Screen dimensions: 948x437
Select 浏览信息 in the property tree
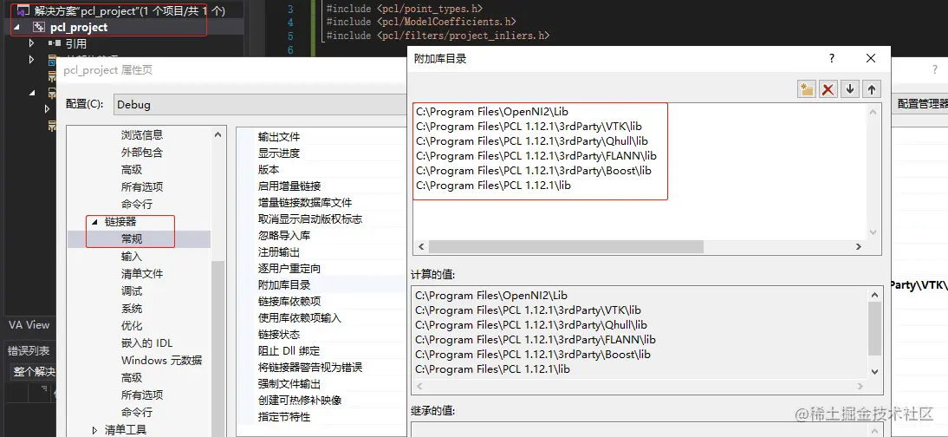142,135
